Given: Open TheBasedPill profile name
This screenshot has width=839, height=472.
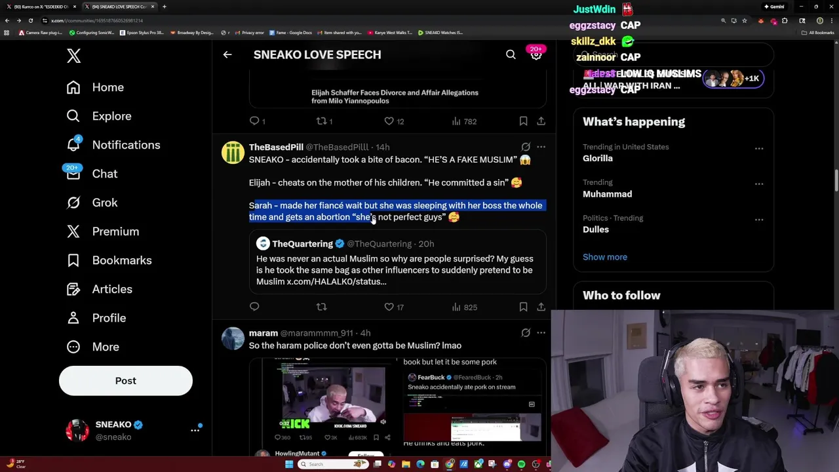Looking at the screenshot, I should 276,147.
